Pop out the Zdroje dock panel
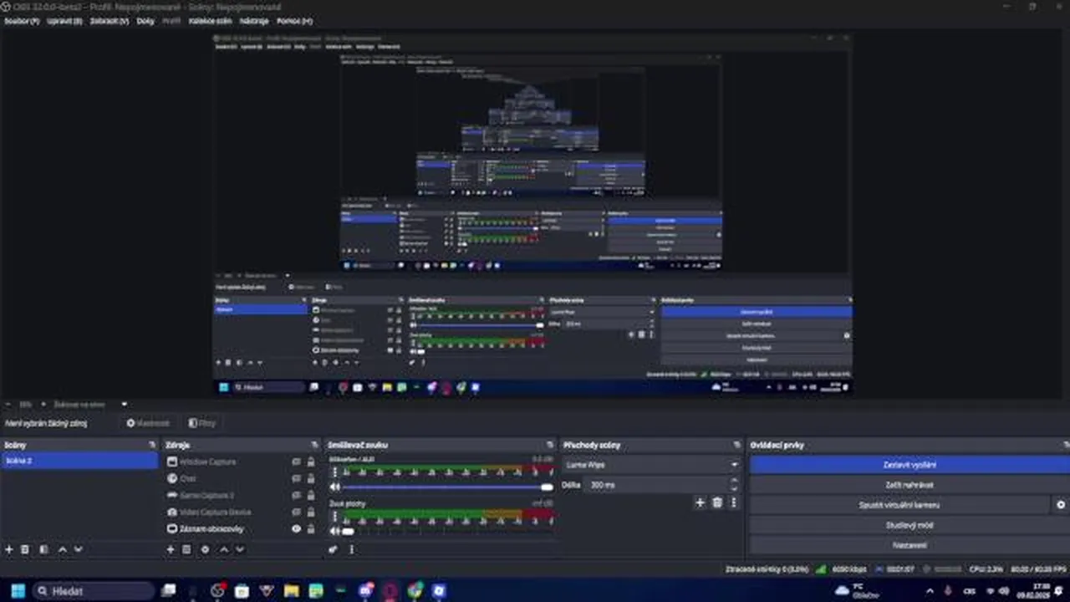Screen dimensions: 1070x602 [314, 445]
